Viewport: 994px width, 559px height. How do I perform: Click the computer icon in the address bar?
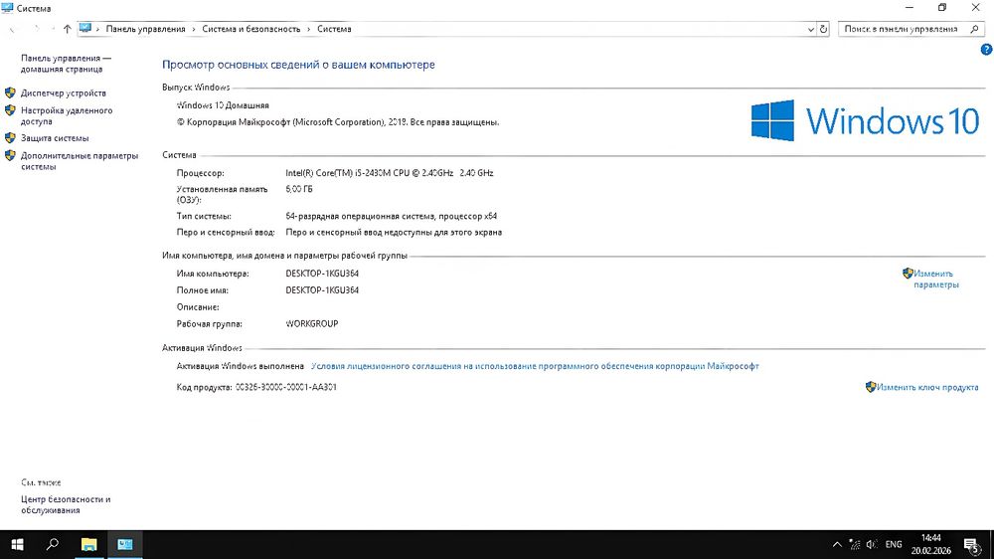[x=85, y=29]
